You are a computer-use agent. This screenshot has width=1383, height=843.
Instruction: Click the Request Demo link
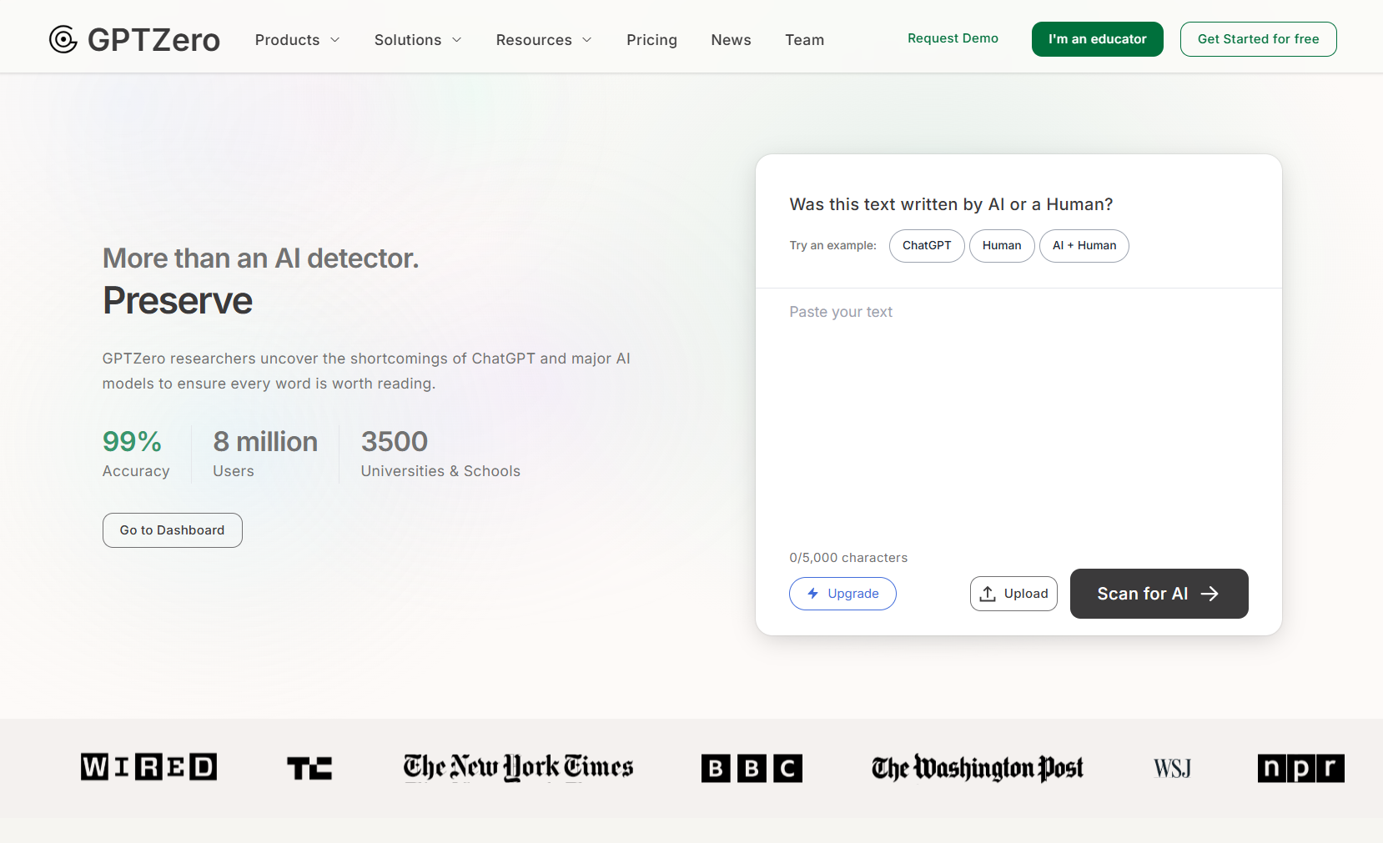tap(953, 38)
